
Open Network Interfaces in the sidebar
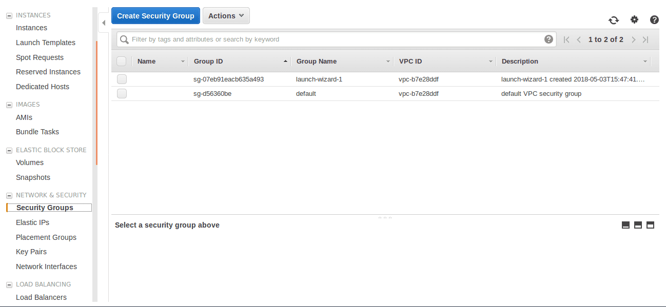pos(46,267)
